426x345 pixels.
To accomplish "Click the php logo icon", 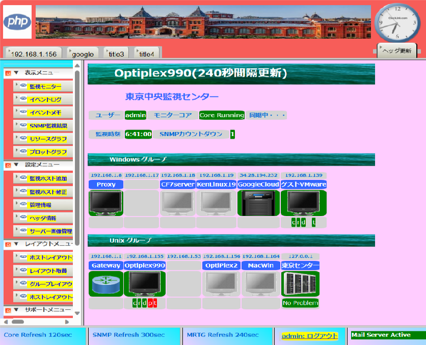I will pyautogui.click(x=17, y=22).
